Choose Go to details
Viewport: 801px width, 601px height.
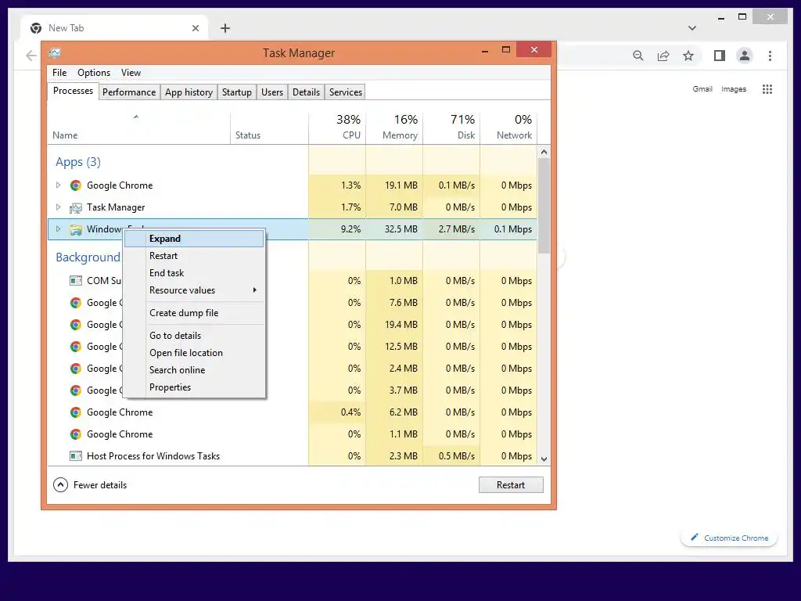point(194,336)
